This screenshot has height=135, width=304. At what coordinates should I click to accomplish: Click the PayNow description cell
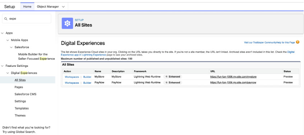point(116,83)
